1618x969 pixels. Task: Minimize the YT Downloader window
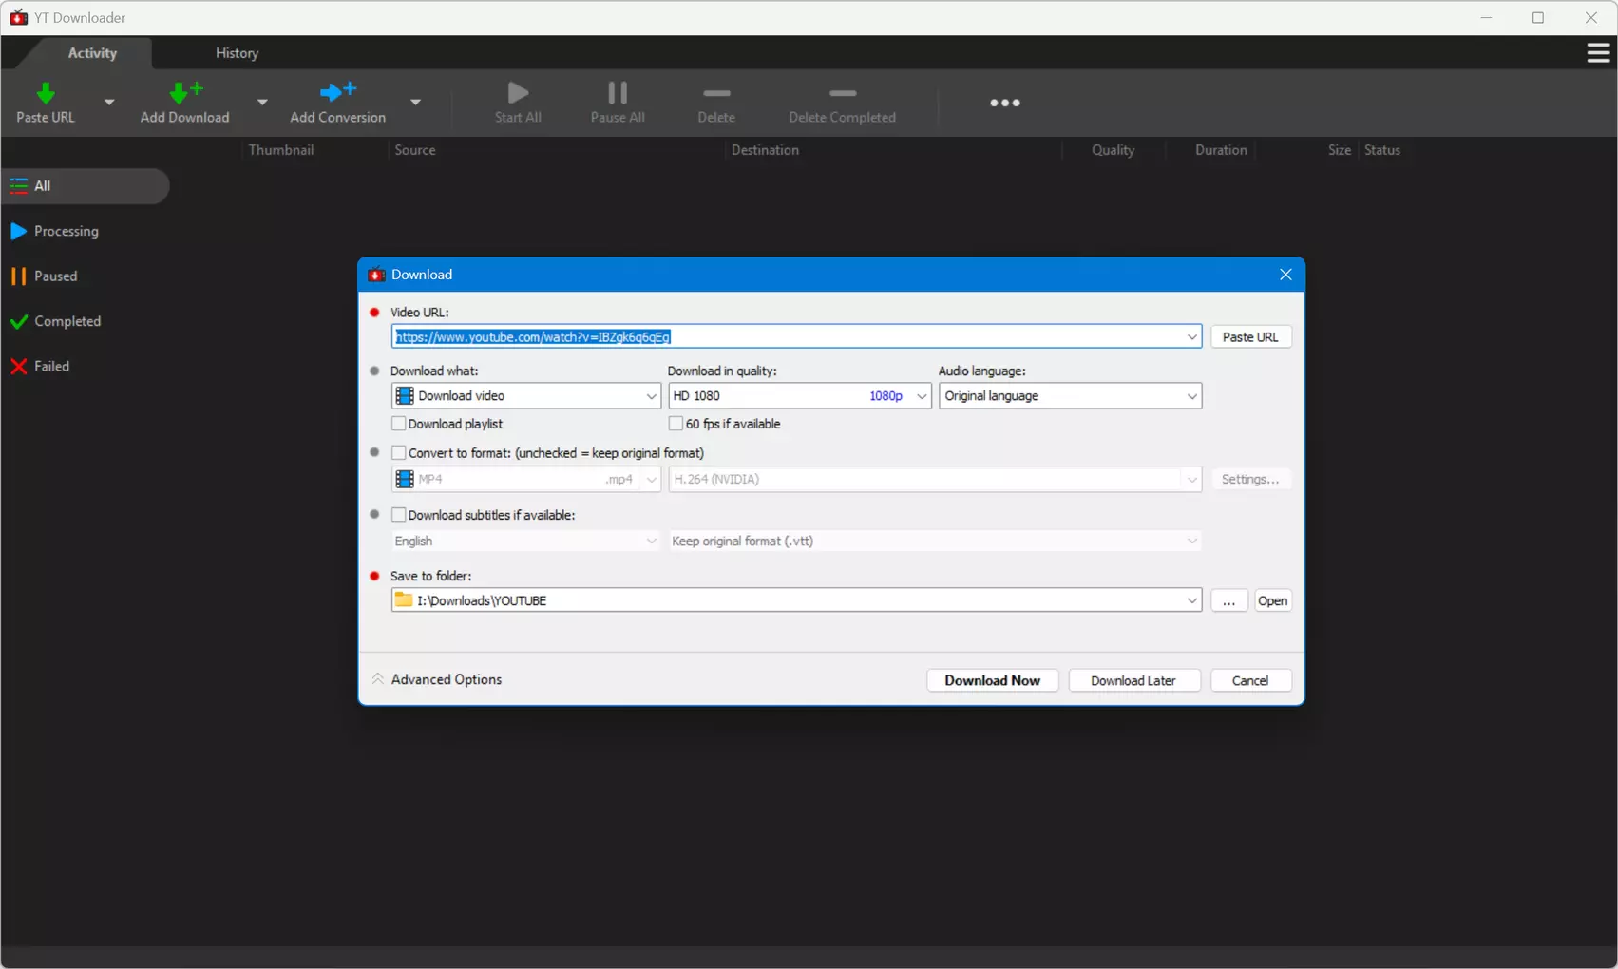pyautogui.click(x=1486, y=17)
